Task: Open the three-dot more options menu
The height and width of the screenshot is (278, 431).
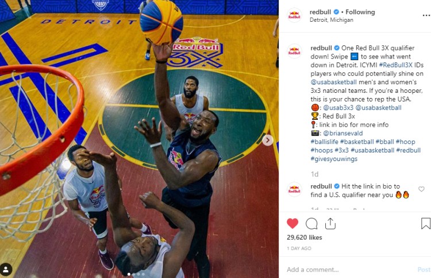Action: pyautogui.click(x=426, y=15)
